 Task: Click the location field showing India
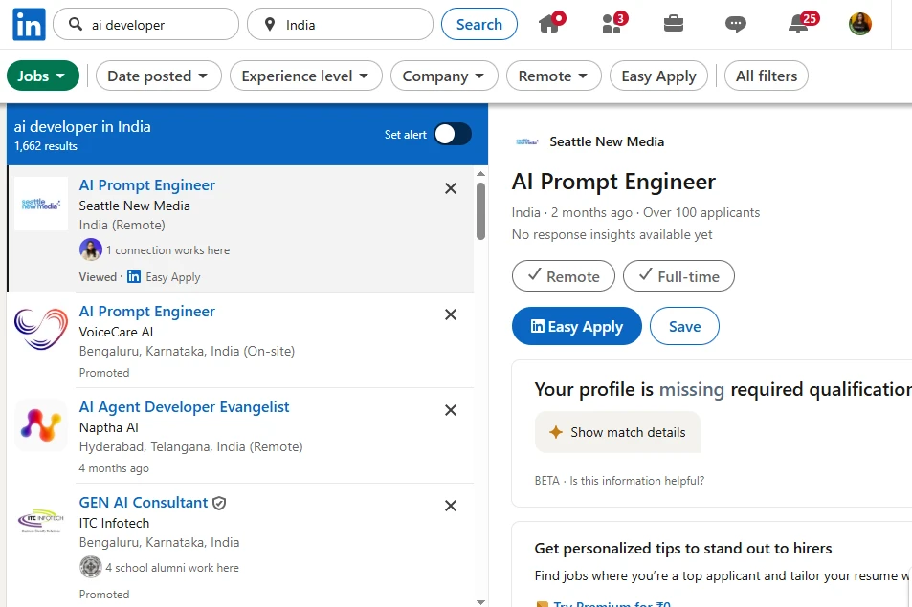[341, 25]
